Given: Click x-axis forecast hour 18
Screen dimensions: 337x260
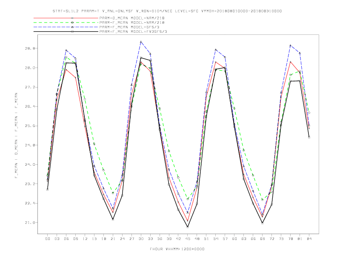Looking at the screenshot, I should point(103,239).
